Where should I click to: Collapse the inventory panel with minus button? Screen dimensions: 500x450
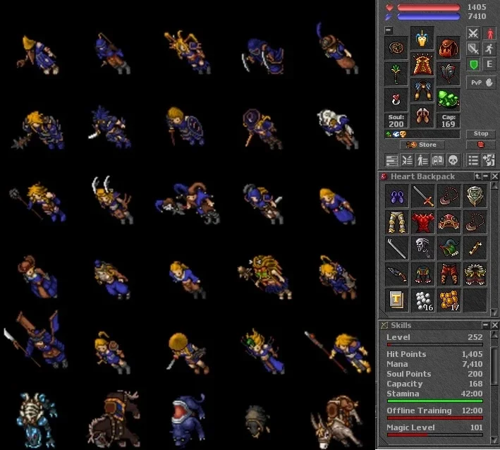389,30
